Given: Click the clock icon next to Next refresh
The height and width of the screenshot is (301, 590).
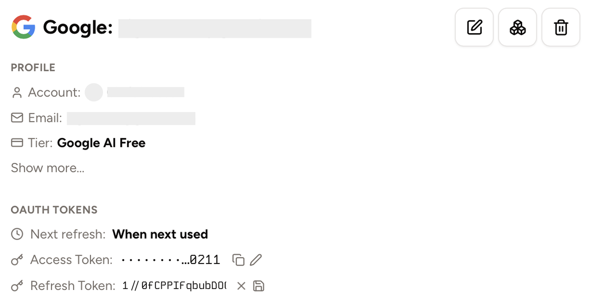Looking at the screenshot, I should 17,234.
